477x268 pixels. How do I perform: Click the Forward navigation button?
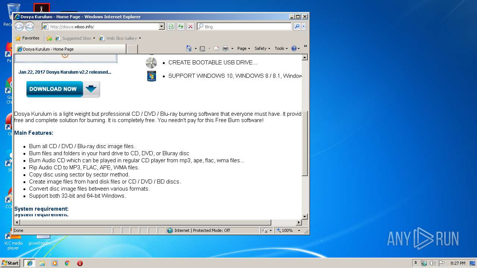29,26
